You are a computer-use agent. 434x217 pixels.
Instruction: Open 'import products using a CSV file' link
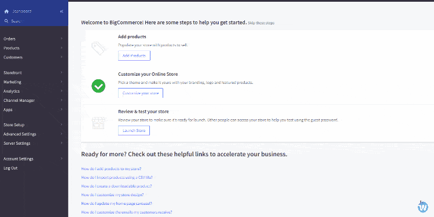(x=117, y=178)
